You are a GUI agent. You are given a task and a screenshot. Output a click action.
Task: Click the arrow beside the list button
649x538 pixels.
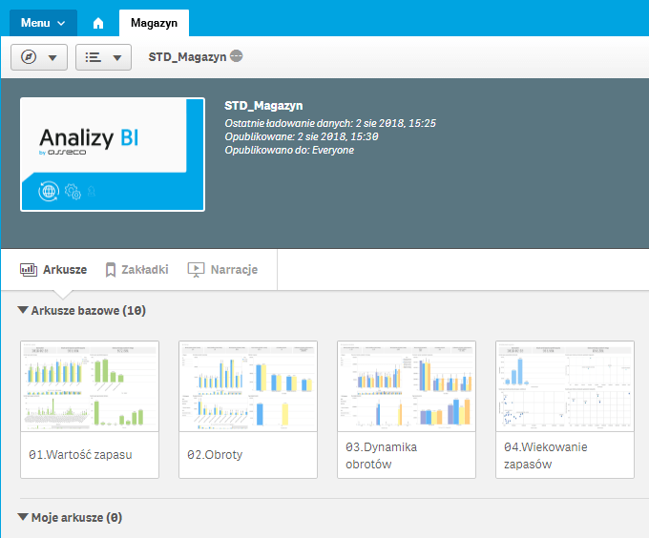pyautogui.click(x=117, y=58)
